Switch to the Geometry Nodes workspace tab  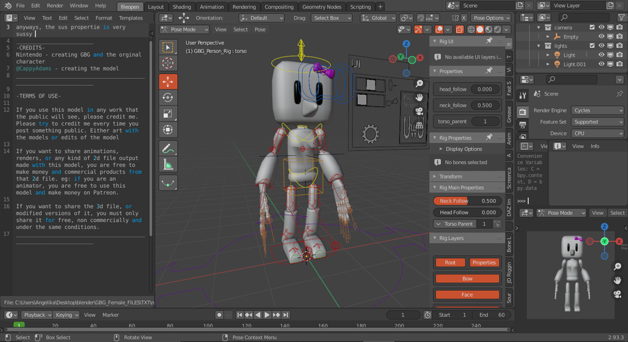click(322, 7)
